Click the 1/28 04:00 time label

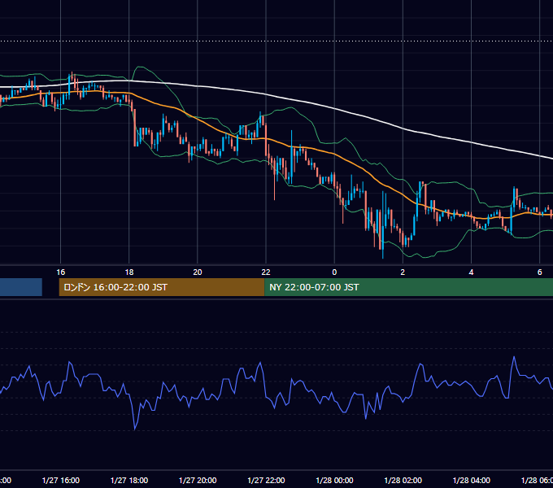click(x=471, y=480)
